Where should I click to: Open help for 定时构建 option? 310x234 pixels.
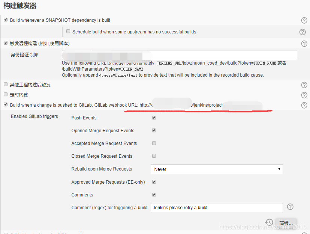pos(304,95)
